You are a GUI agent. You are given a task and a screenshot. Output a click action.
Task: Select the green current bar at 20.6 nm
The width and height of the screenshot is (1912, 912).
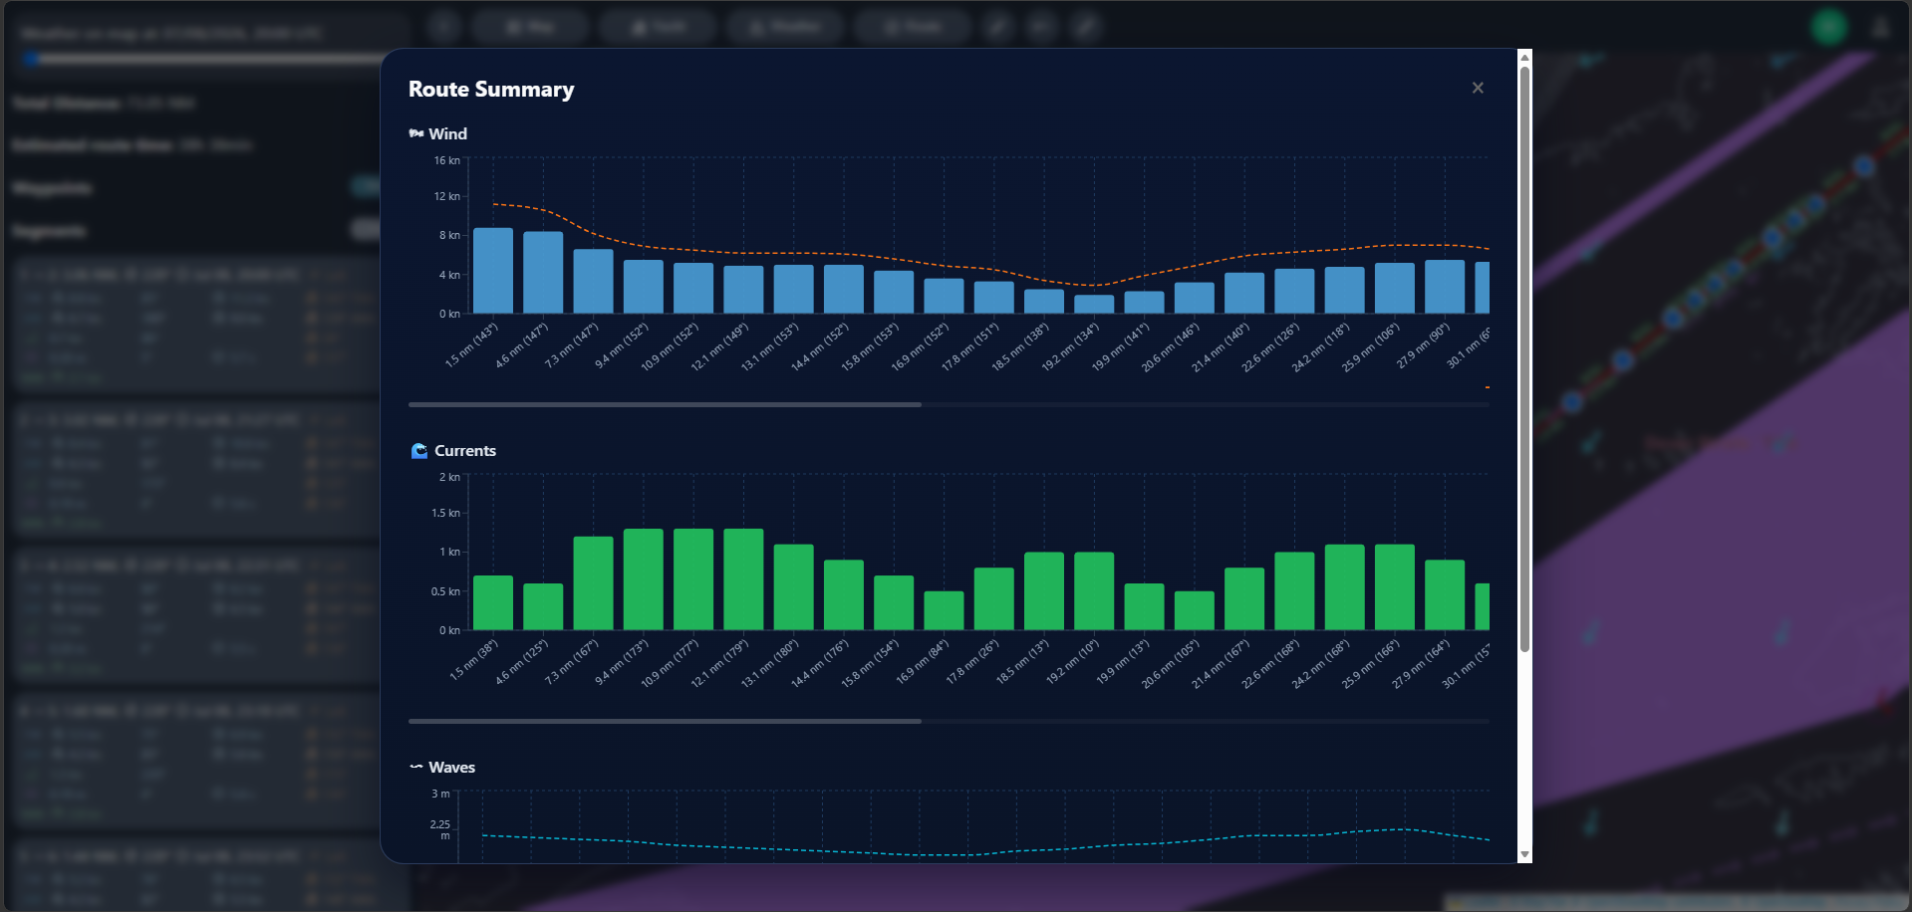click(x=1194, y=610)
